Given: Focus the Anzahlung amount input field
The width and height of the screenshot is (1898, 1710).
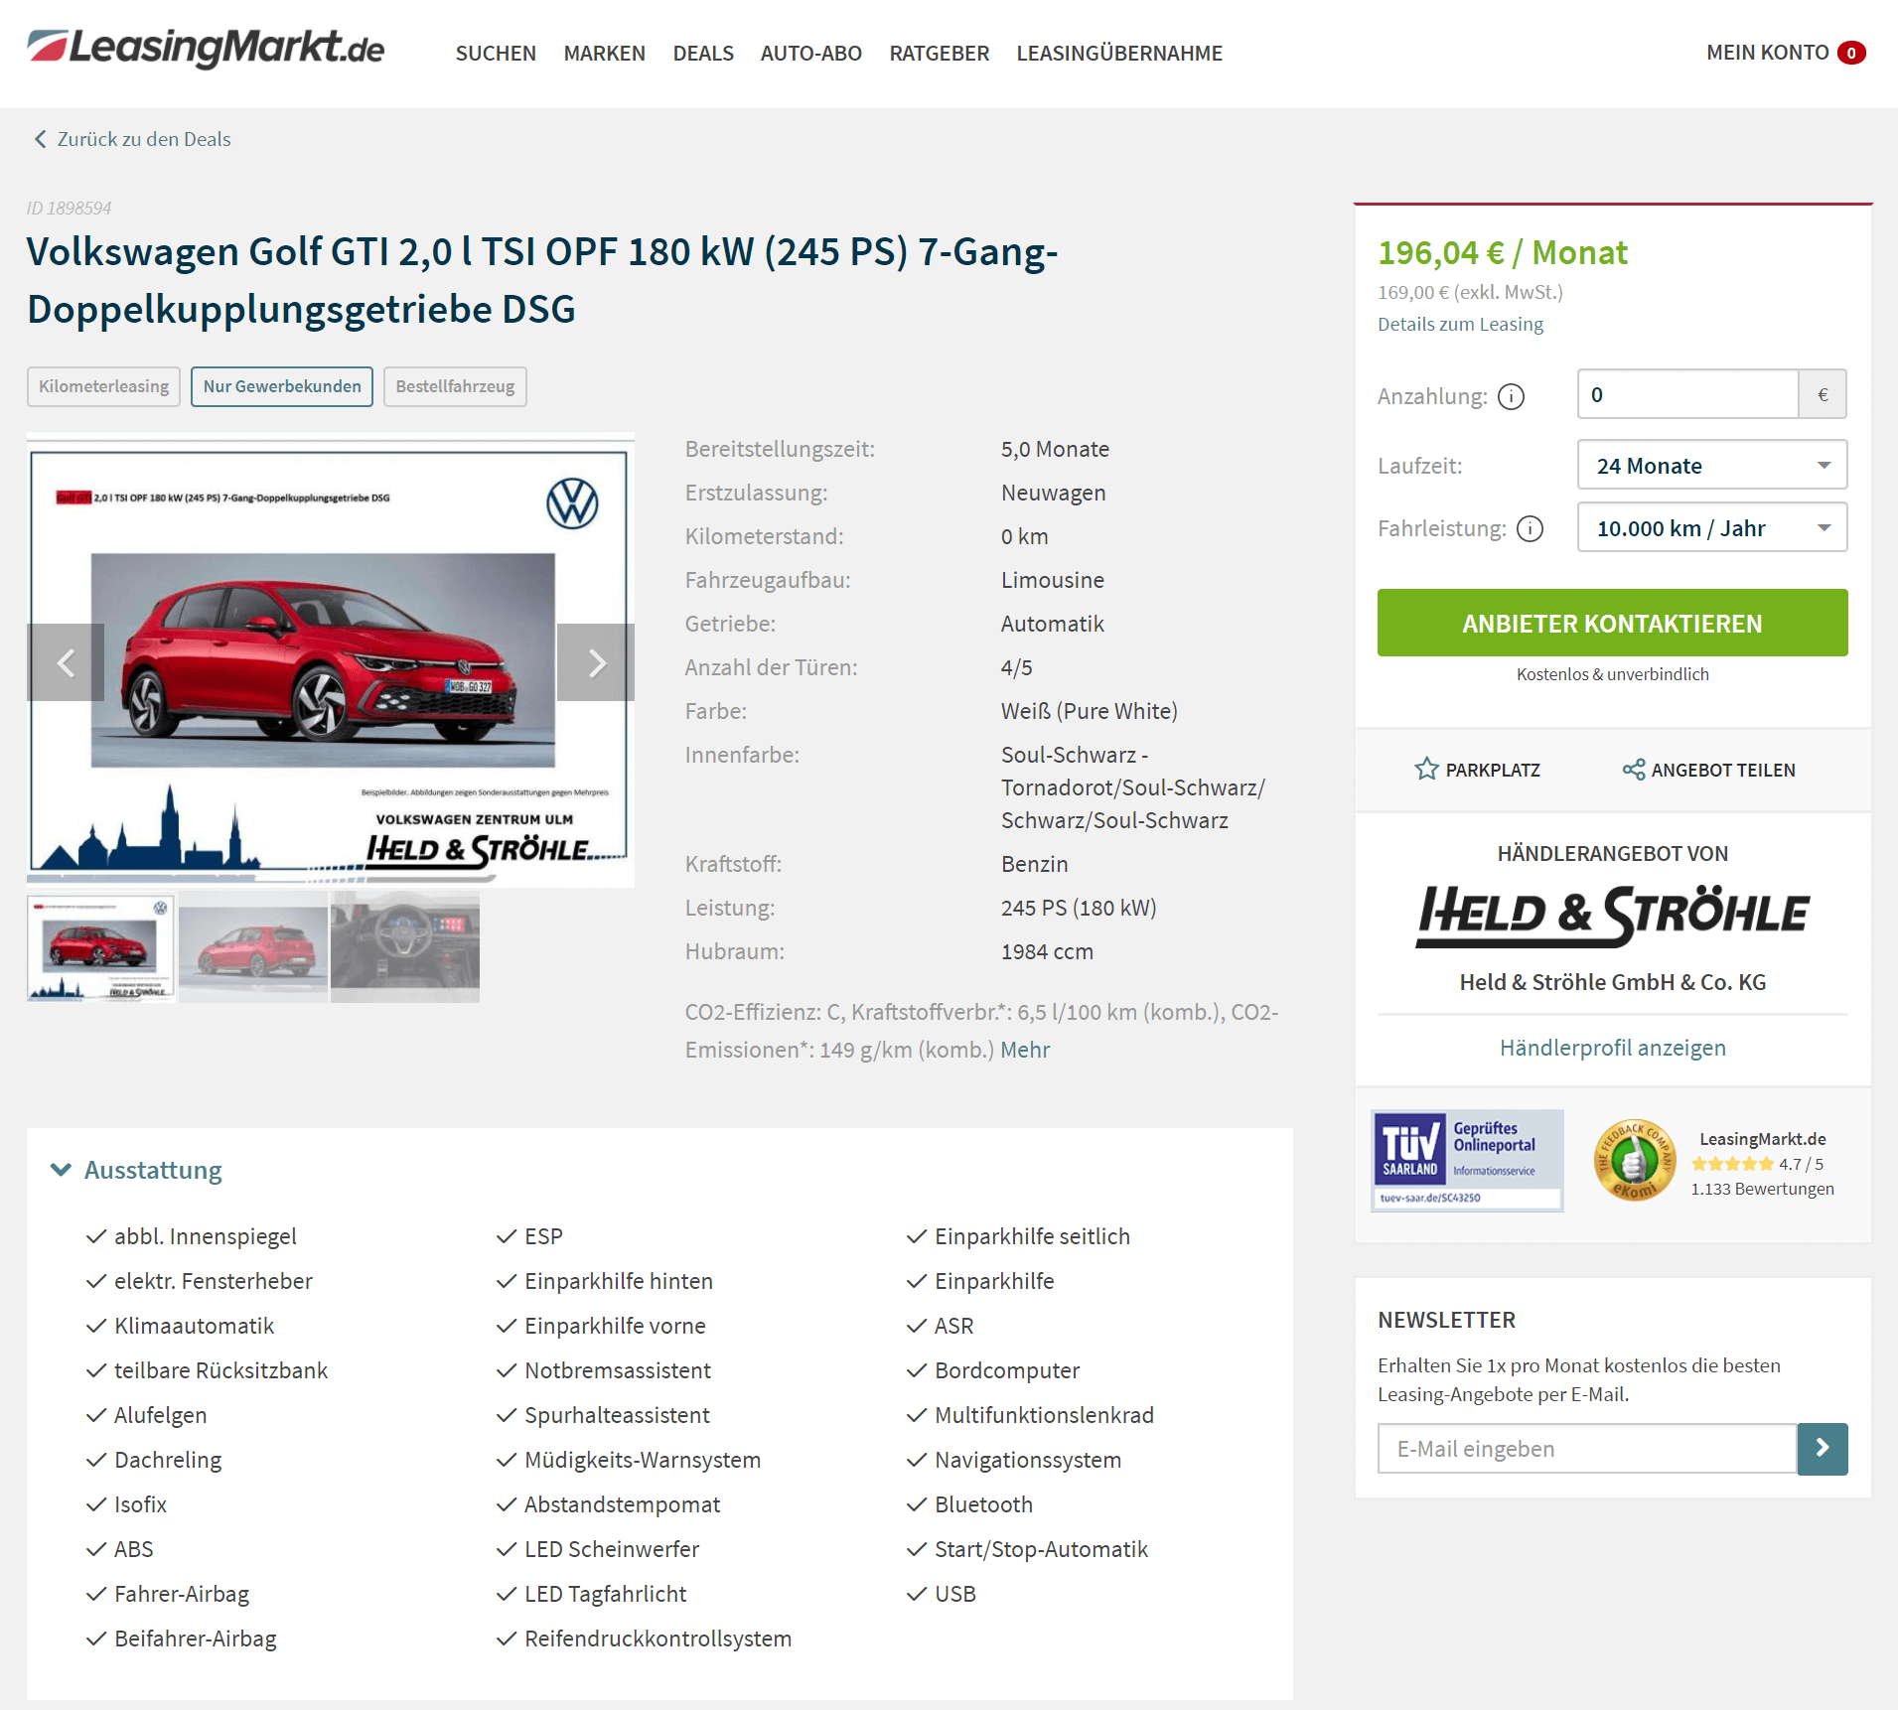Looking at the screenshot, I should tap(1687, 394).
